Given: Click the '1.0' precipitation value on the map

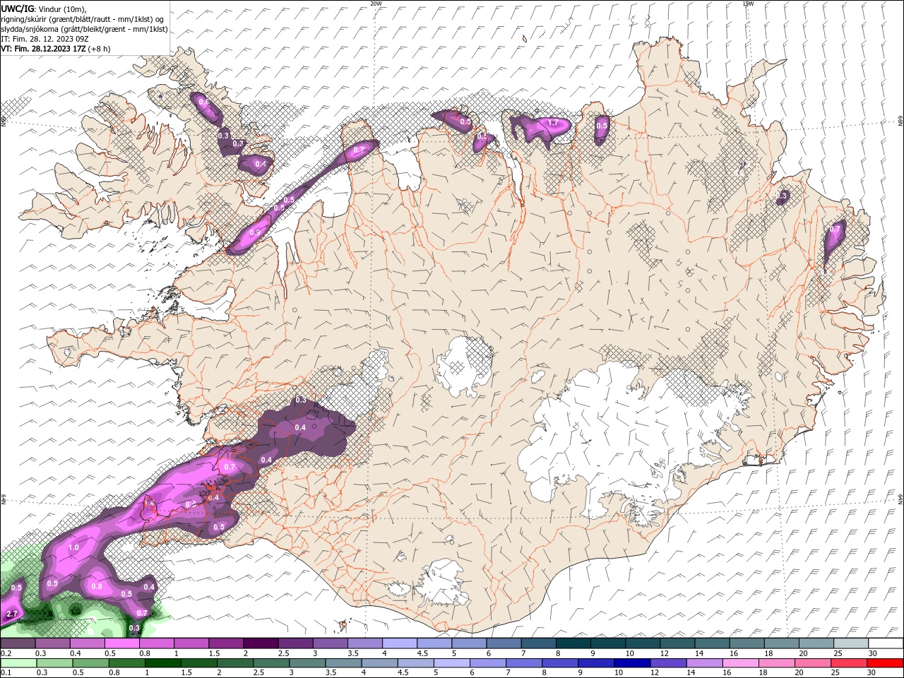Looking at the screenshot, I should pyautogui.click(x=73, y=548).
